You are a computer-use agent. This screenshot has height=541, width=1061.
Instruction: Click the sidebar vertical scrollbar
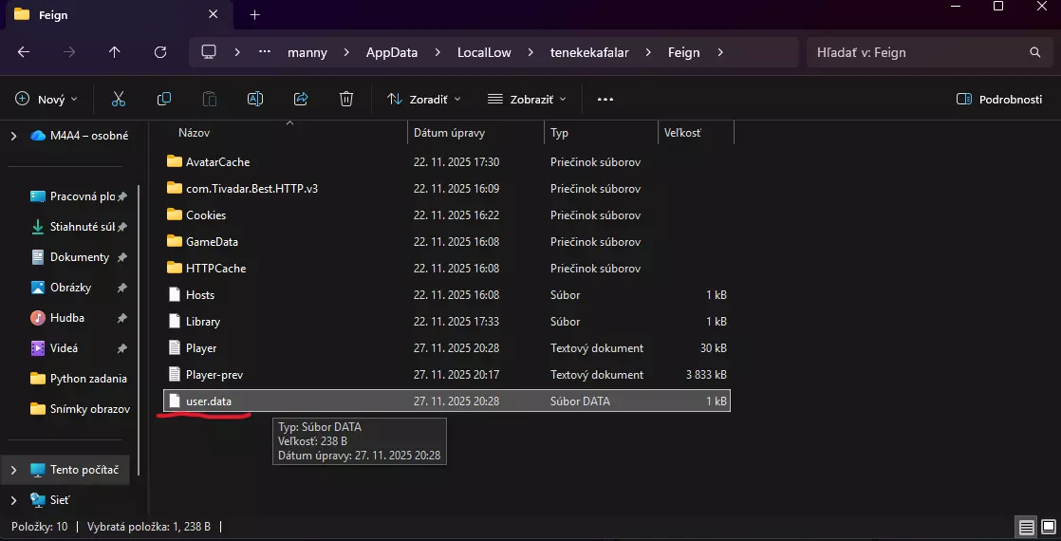point(139,330)
